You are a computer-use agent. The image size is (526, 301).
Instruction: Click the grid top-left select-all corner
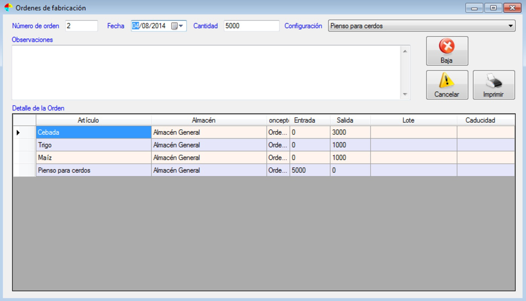[x=25, y=120]
